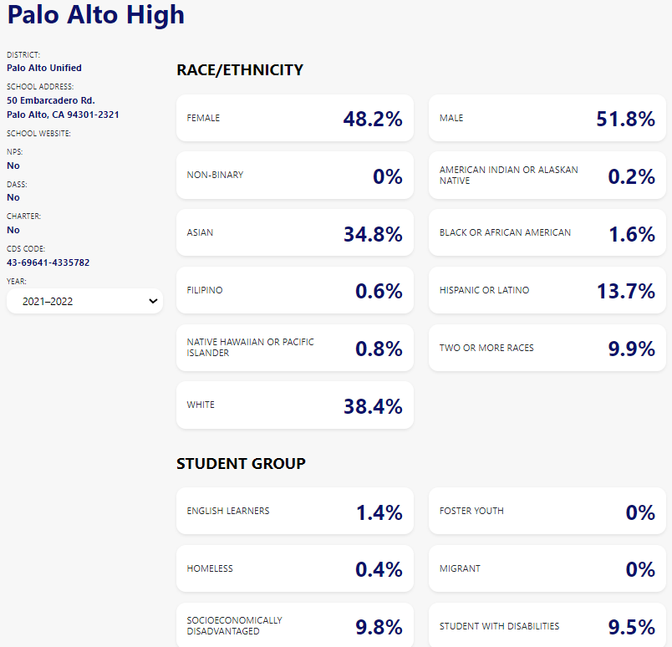Click the Male 51.8% card

tap(547, 119)
